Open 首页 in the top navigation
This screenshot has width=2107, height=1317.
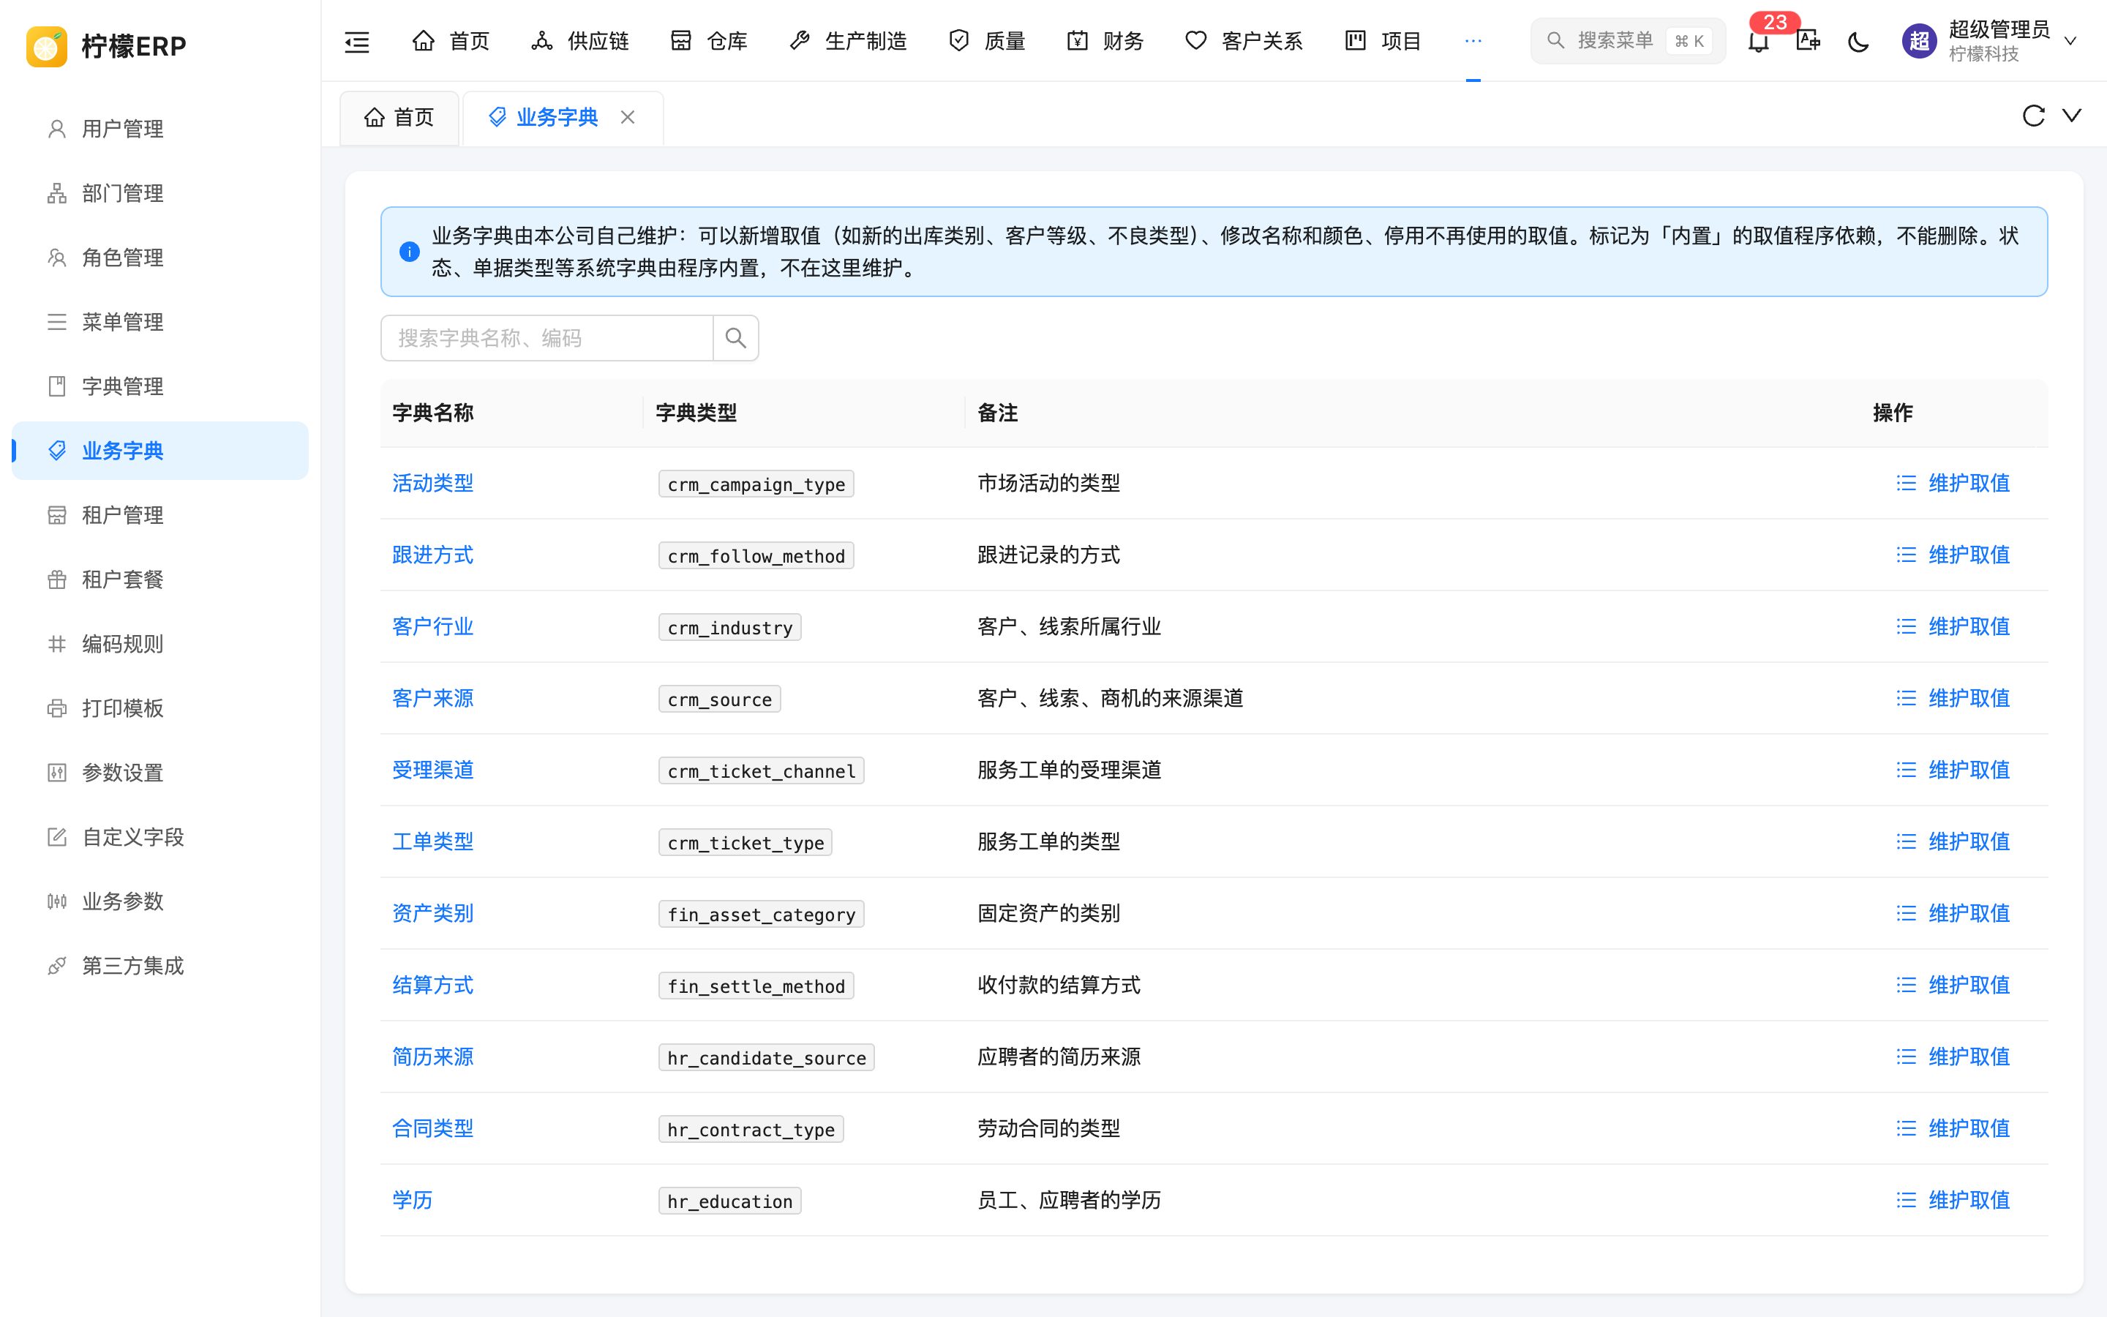(450, 41)
